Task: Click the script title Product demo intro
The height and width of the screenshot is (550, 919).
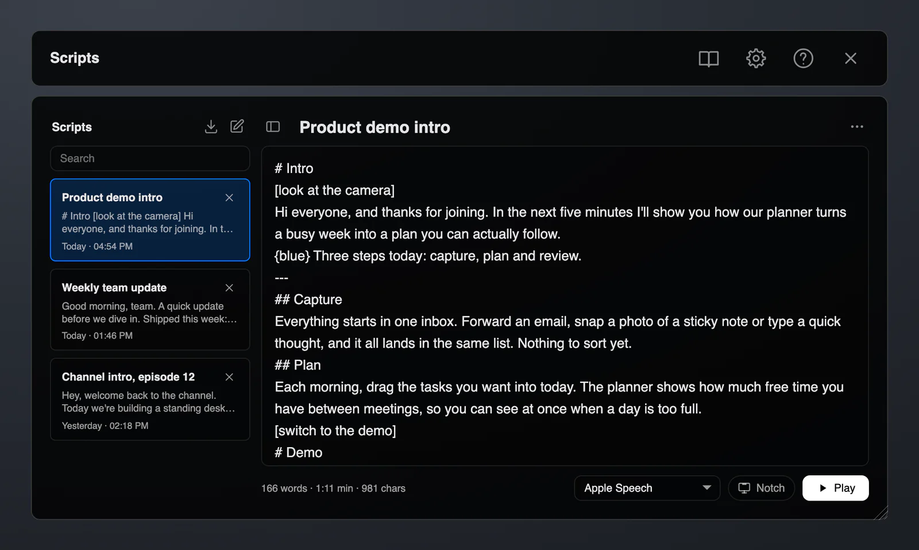Action: click(x=374, y=127)
